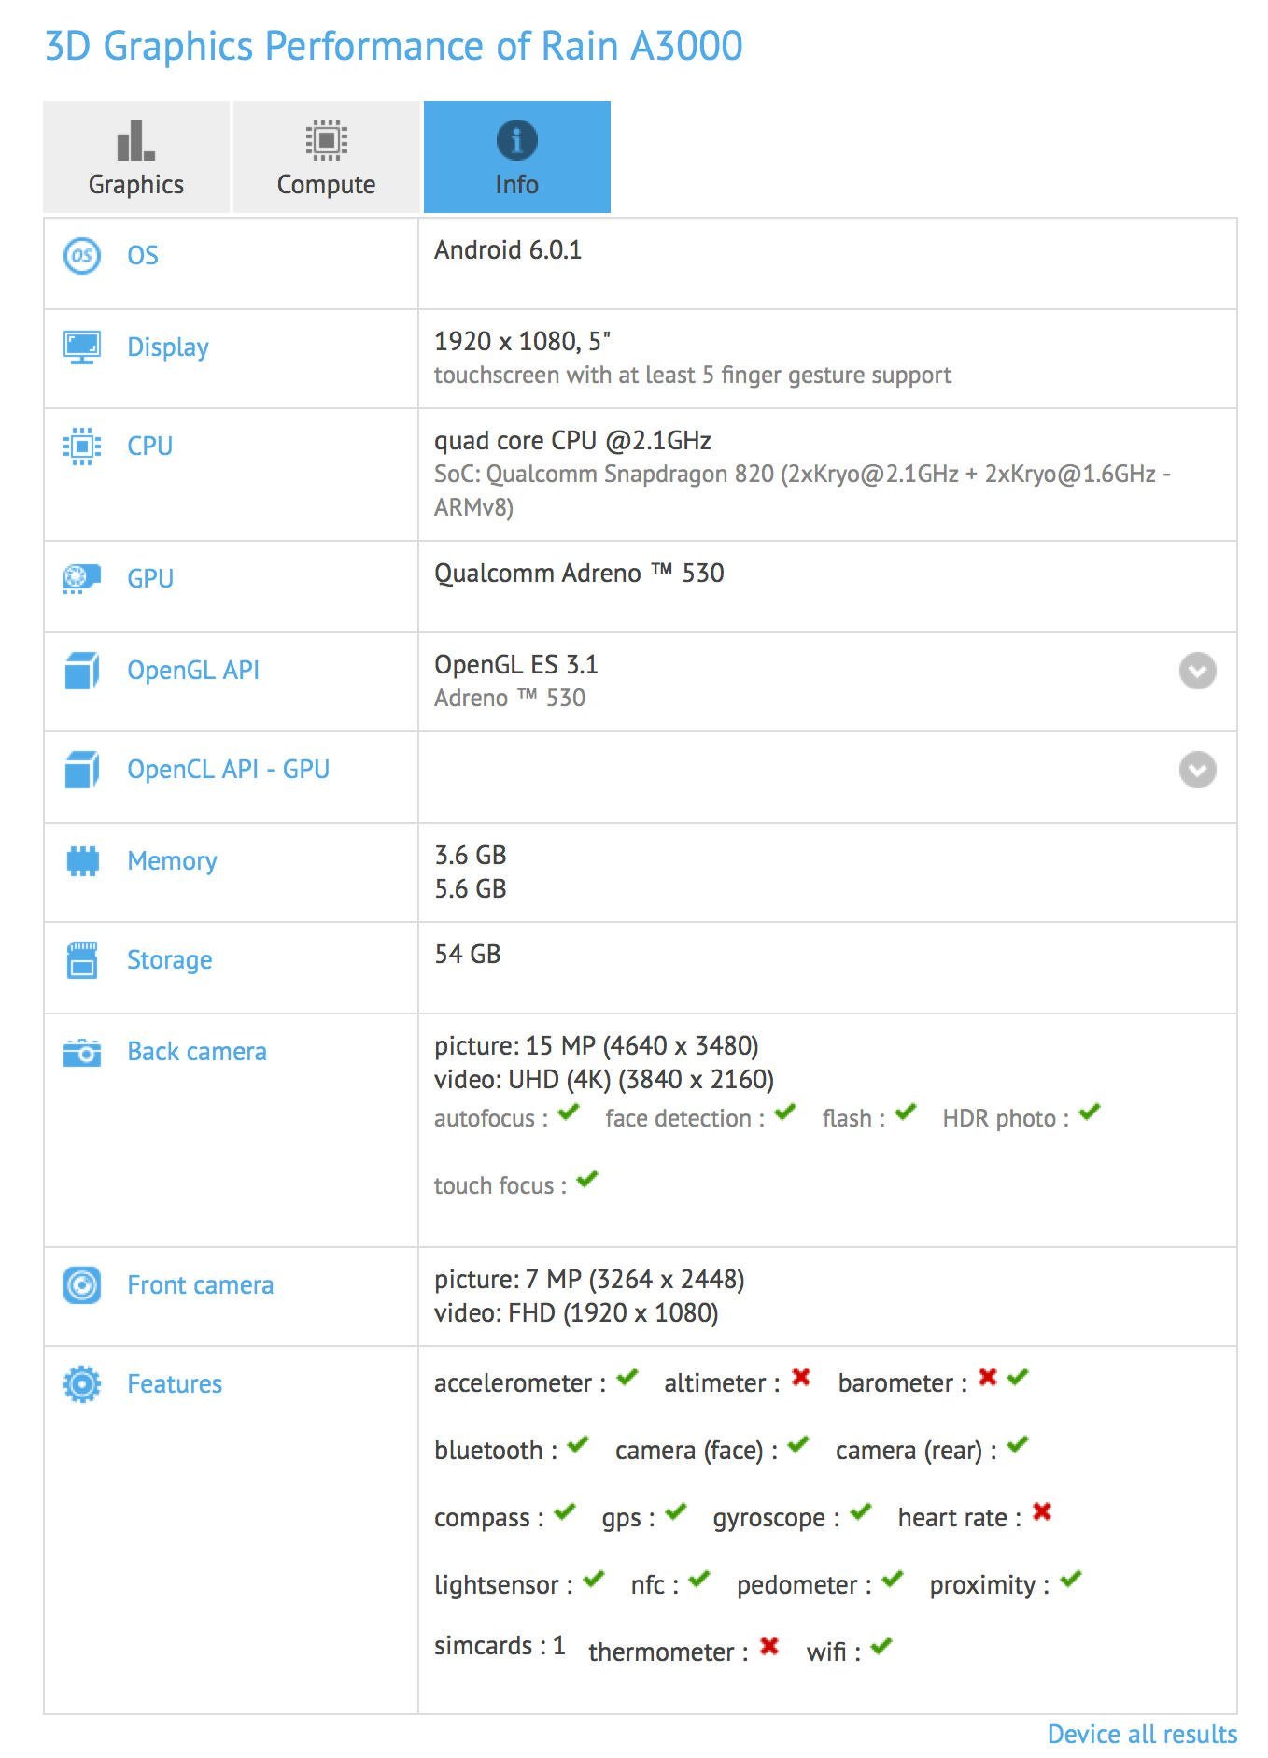Screen dimensions: 1268x1758
Task: Open the Graphics tab
Action: (136, 157)
